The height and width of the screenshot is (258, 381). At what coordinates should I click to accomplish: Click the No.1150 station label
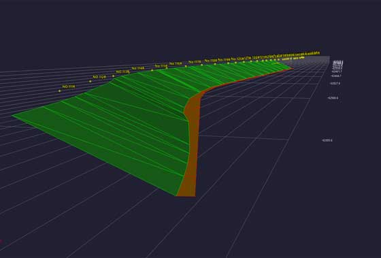pyautogui.click(x=161, y=66)
